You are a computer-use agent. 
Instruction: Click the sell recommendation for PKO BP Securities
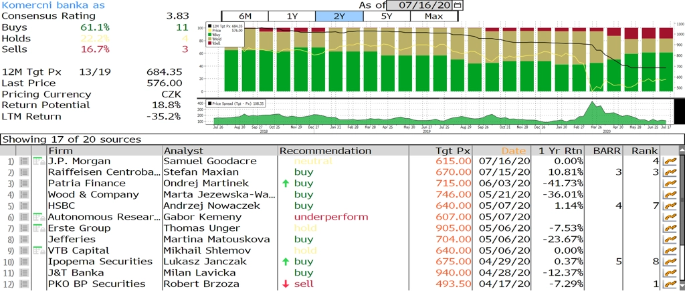click(304, 284)
